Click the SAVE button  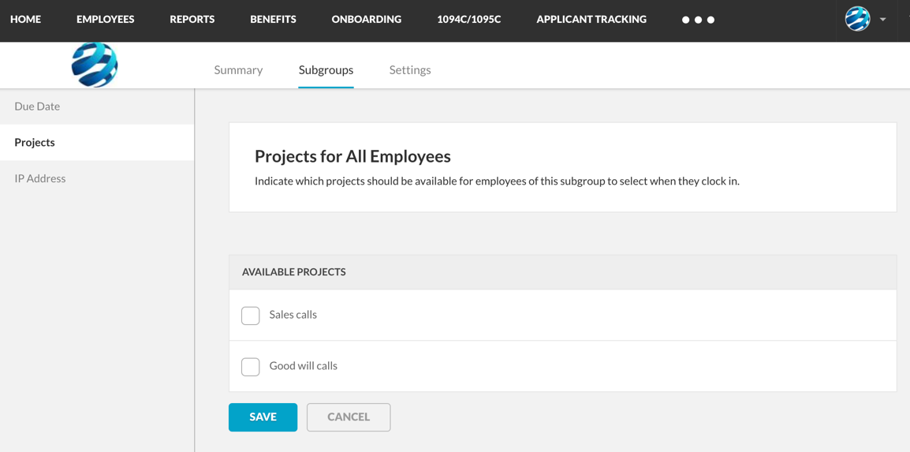pyautogui.click(x=263, y=417)
